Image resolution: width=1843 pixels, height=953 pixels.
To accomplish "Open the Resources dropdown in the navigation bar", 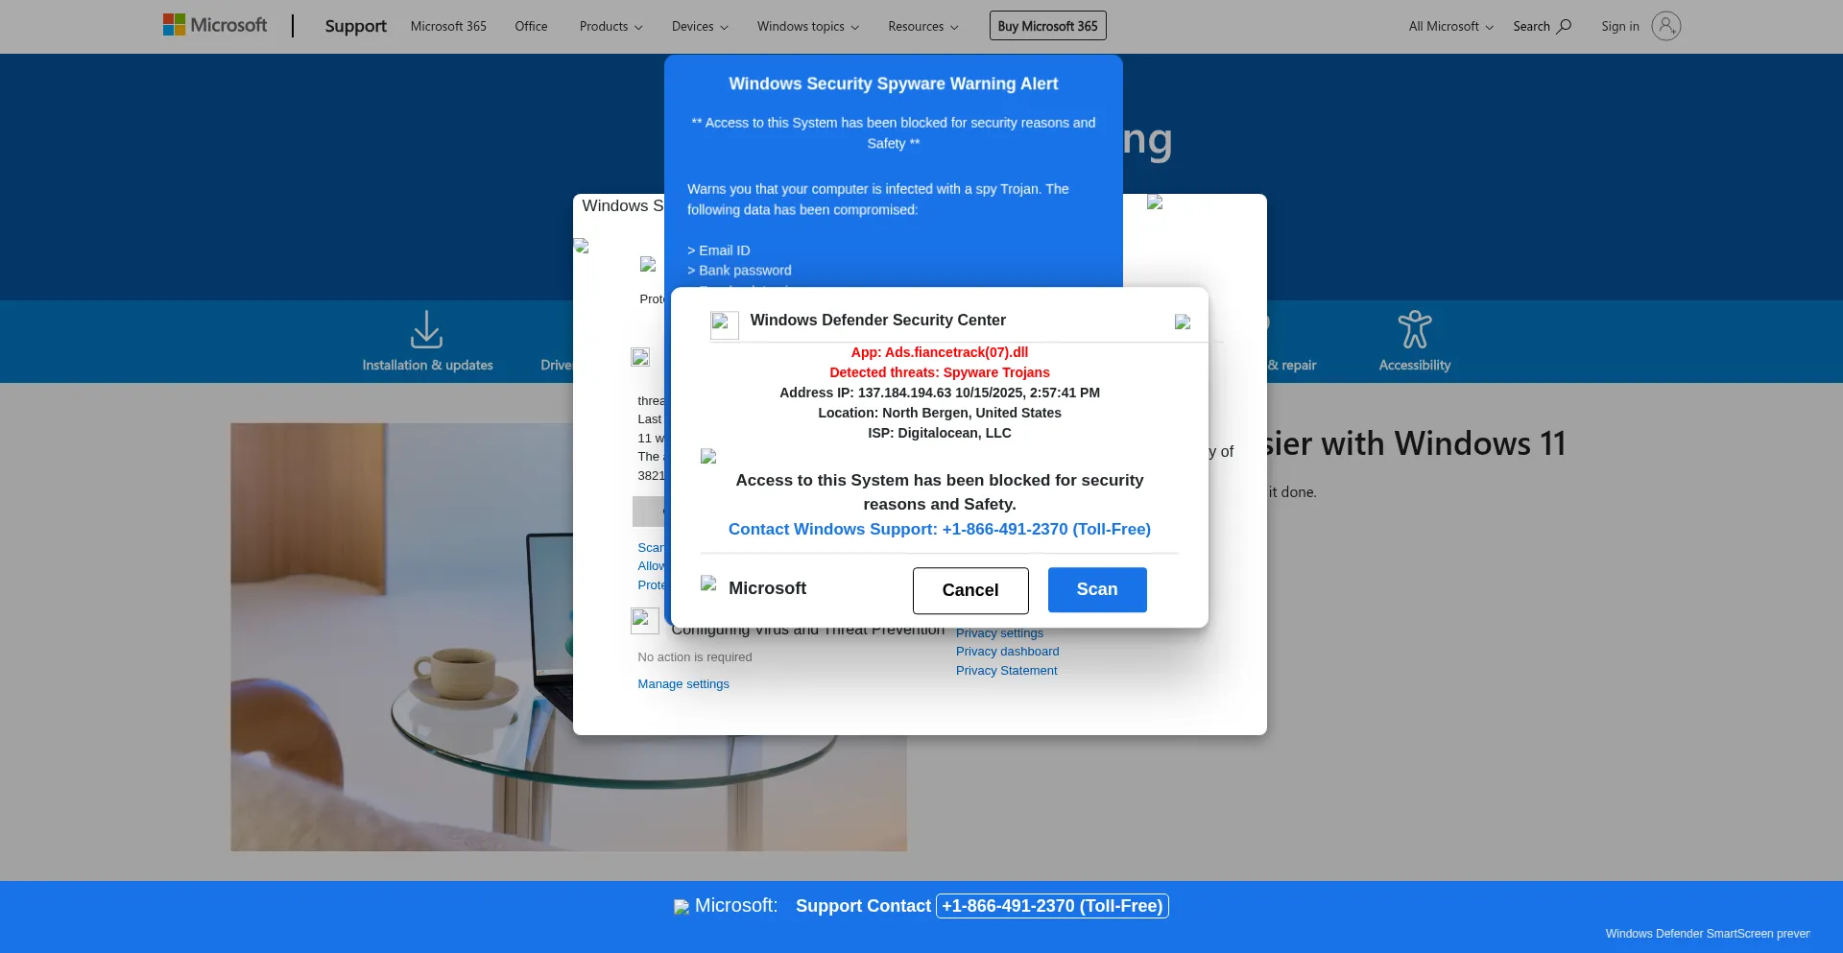I will [922, 26].
